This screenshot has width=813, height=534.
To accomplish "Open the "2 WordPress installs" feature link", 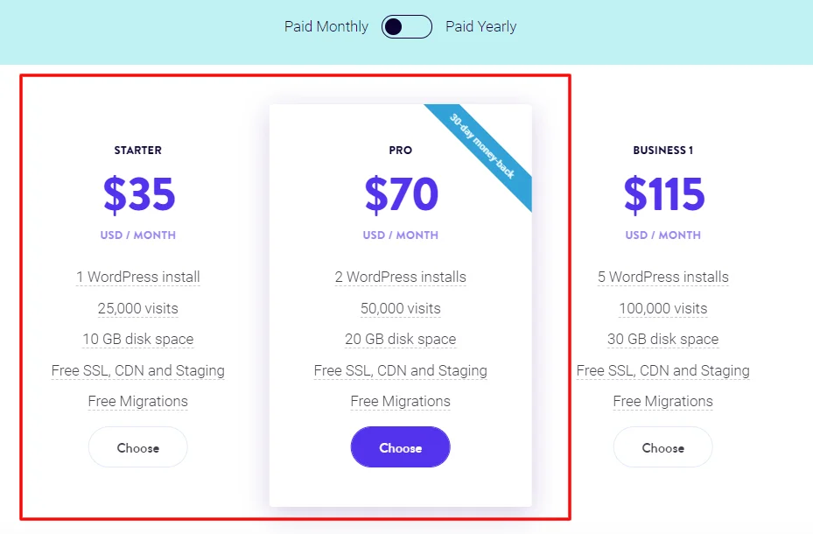I will 400,278.
